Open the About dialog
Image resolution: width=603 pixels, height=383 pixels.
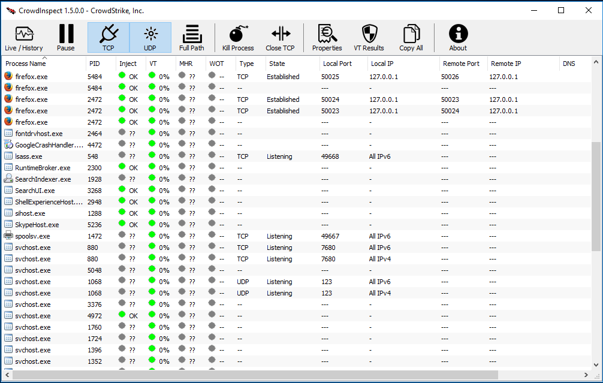tap(458, 38)
